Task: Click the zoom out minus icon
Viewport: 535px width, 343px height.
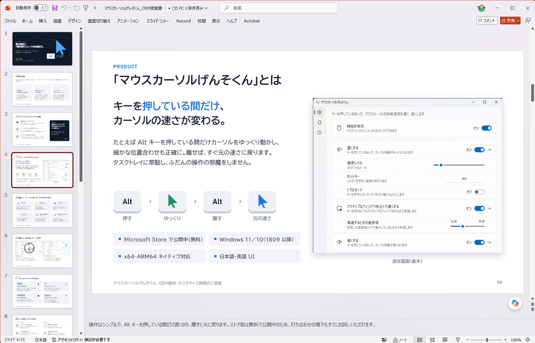Action: tap(468, 340)
